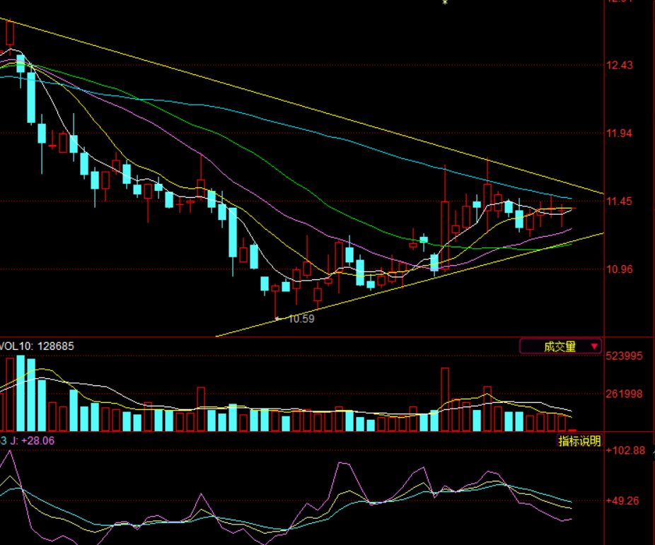Click the 523995 volume axis label
Viewport: 655px width, 545px height.
point(624,356)
